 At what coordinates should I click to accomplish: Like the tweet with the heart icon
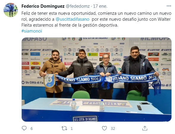pos(105,128)
